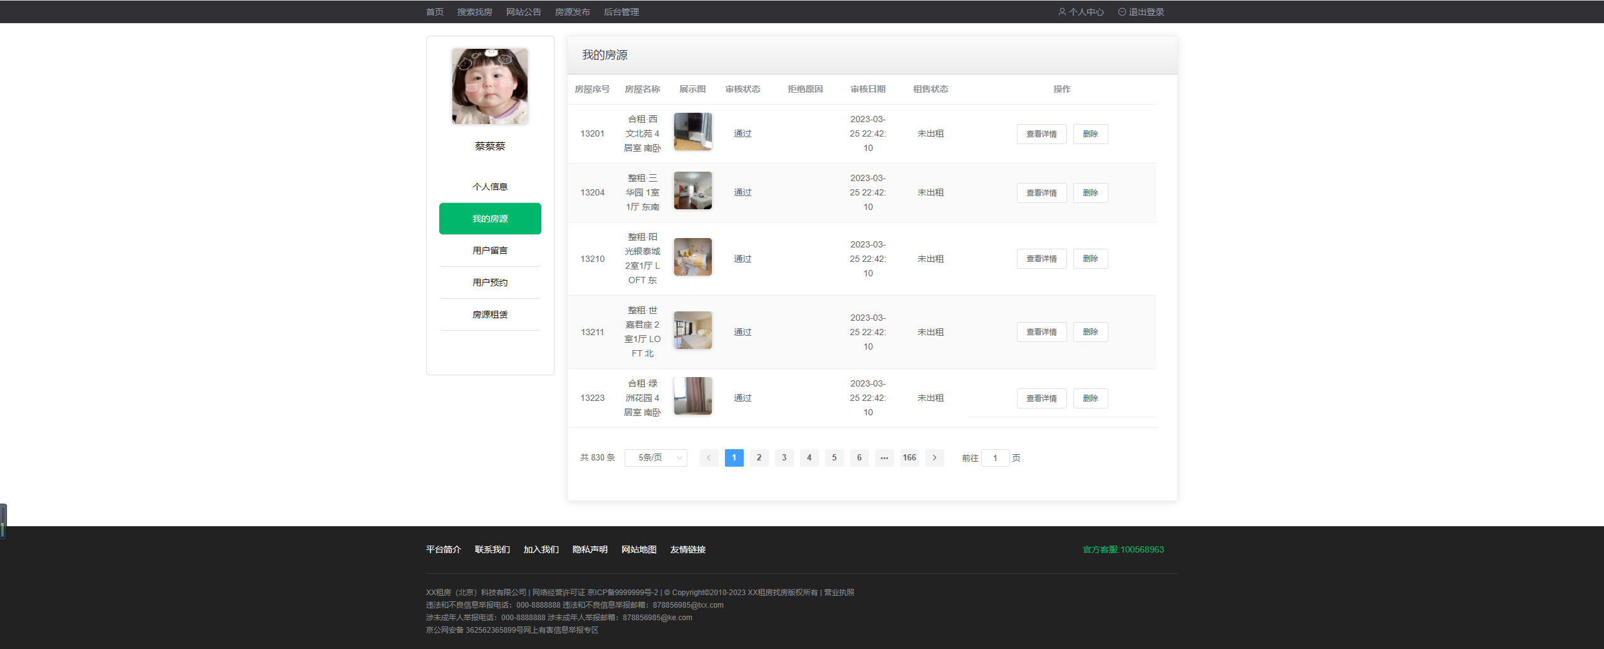Open thumbnail image of listing 13223
The height and width of the screenshot is (649, 1604).
[692, 396]
